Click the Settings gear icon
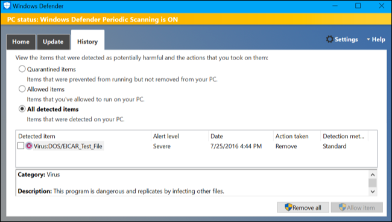Viewport: 392px width, 222px height. [x=330, y=39]
